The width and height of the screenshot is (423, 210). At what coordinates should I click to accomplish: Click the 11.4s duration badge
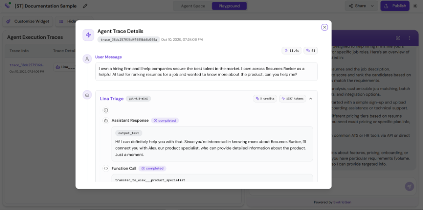[292, 50]
